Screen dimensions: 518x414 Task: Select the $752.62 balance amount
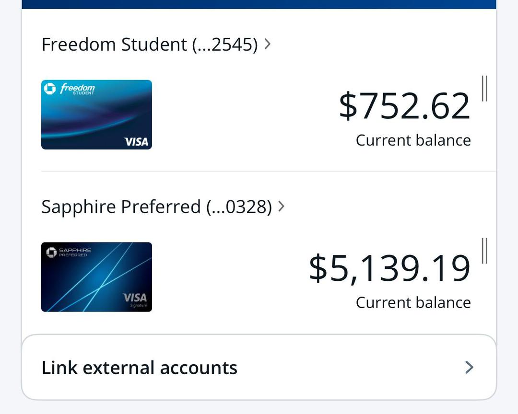tap(404, 106)
